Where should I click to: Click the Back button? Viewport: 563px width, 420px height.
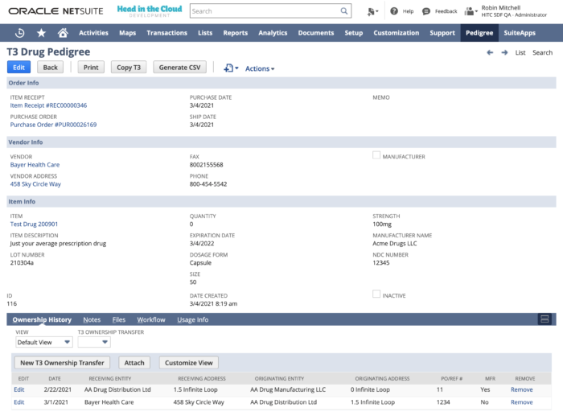[x=50, y=68]
